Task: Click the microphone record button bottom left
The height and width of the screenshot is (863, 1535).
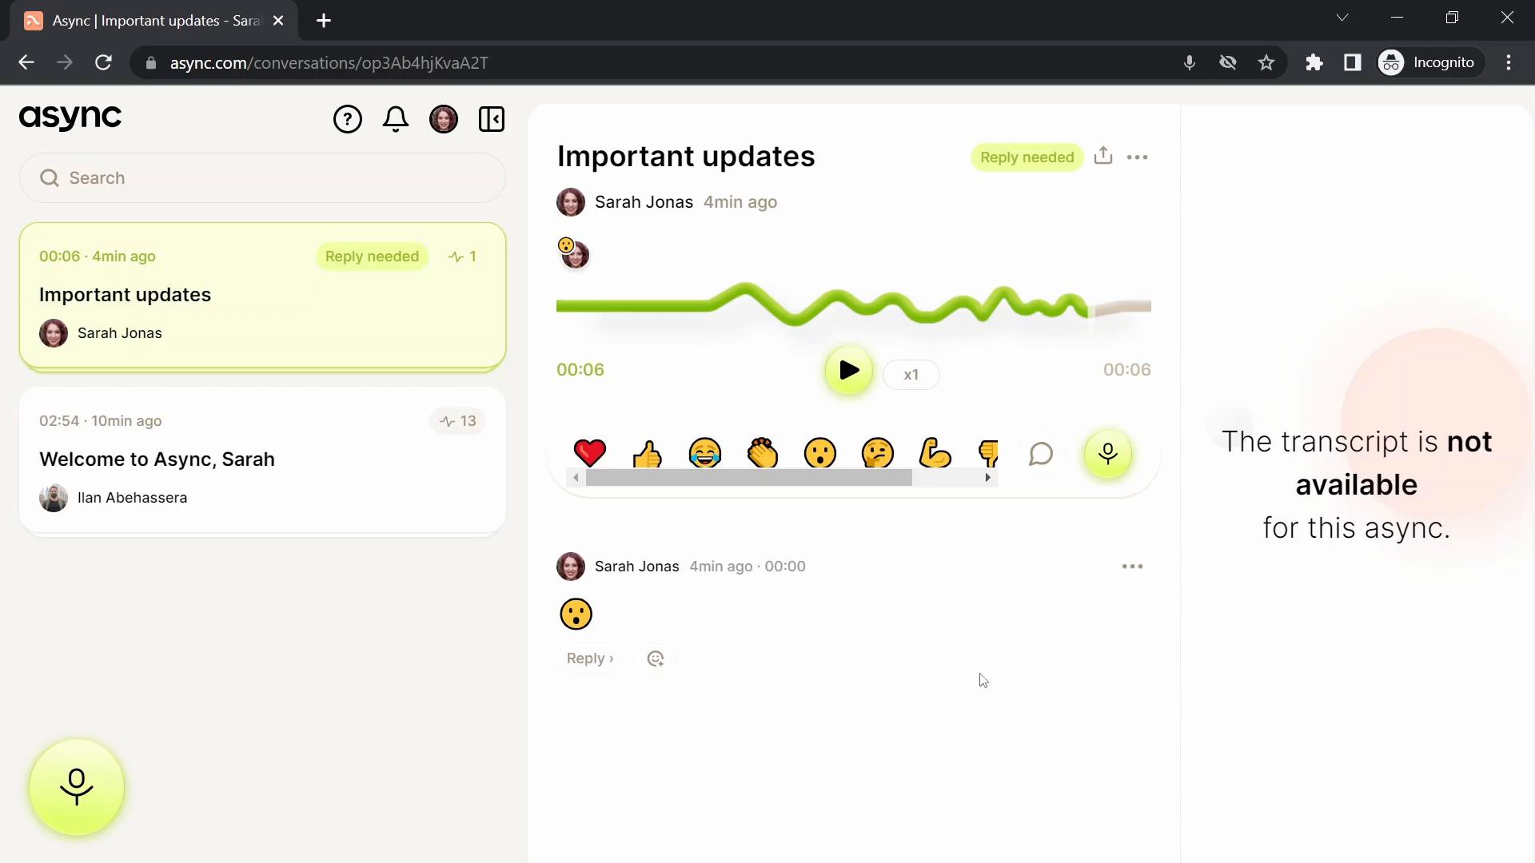Action: (76, 786)
